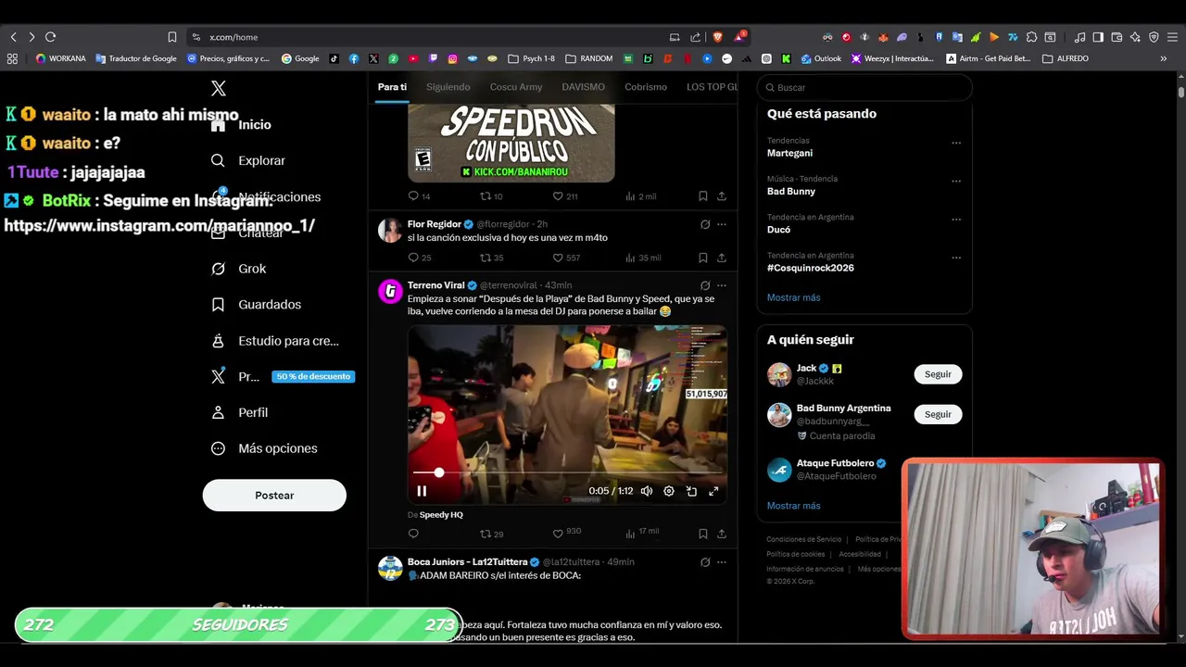Open Estudio para creadores menu item
Viewport: 1186px width, 667px height.
(275, 341)
